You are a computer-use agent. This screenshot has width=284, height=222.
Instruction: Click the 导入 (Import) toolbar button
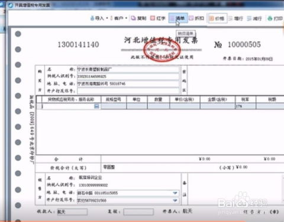coord(97,18)
